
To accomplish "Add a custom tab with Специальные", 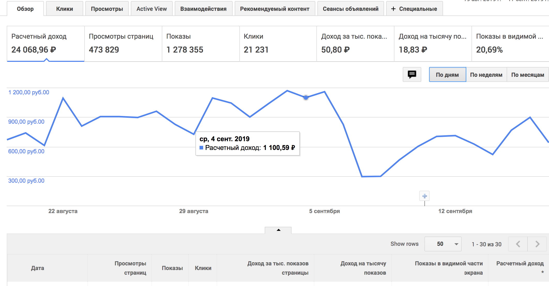I will click(414, 9).
